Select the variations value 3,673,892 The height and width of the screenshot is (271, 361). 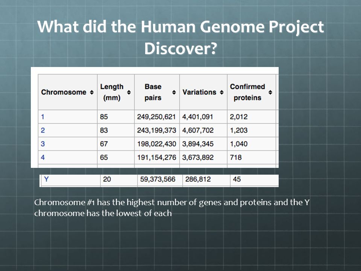click(x=198, y=158)
